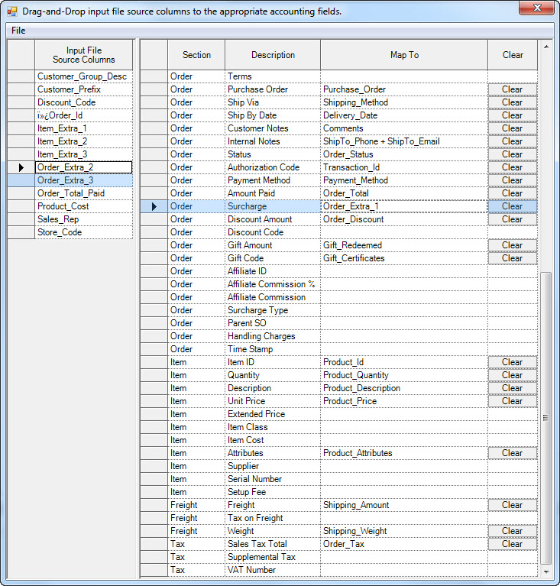Clear the Item ID mapping
560x586 pixels.
[x=512, y=362]
